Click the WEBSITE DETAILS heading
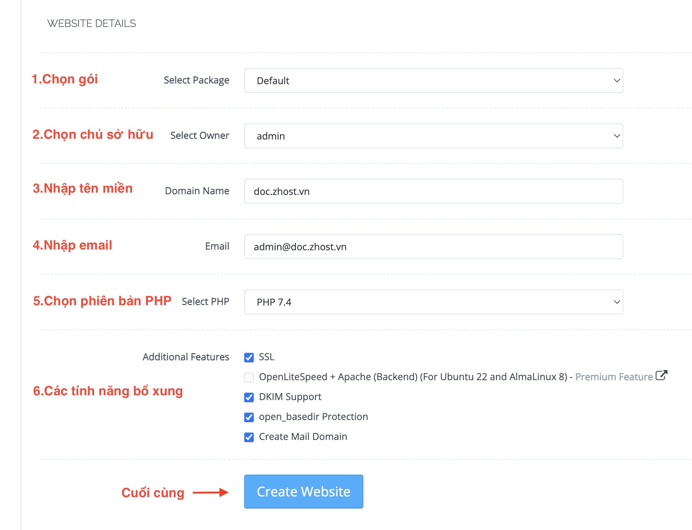 click(x=91, y=23)
